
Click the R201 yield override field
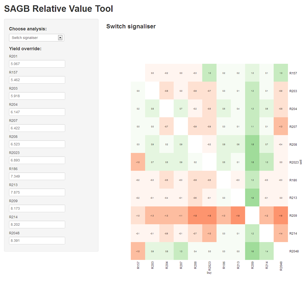pyautogui.click(x=37, y=64)
